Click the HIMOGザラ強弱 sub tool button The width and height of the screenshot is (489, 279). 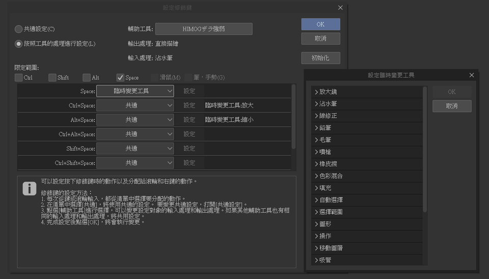point(204,29)
